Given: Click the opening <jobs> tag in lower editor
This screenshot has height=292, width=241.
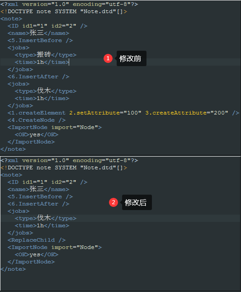Looking at the screenshot, I should [19, 211].
